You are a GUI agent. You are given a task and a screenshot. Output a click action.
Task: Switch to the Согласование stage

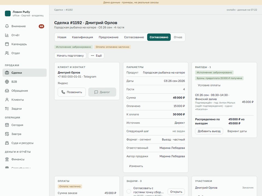(x=134, y=37)
